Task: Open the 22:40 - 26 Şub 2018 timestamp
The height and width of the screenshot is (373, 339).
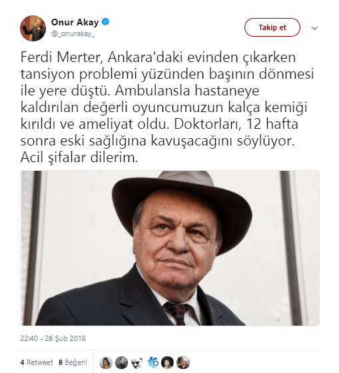Action: click(53, 338)
